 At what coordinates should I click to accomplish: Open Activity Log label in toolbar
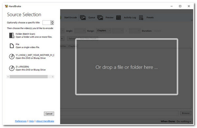[x=130, y=17]
